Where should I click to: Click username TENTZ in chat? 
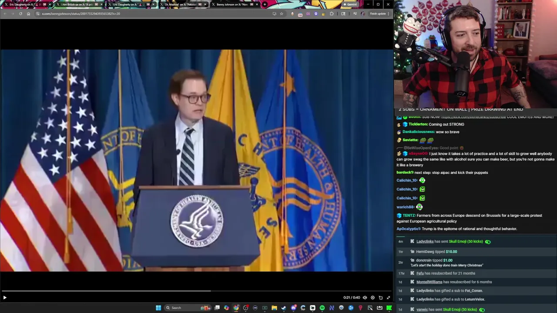click(x=409, y=216)
